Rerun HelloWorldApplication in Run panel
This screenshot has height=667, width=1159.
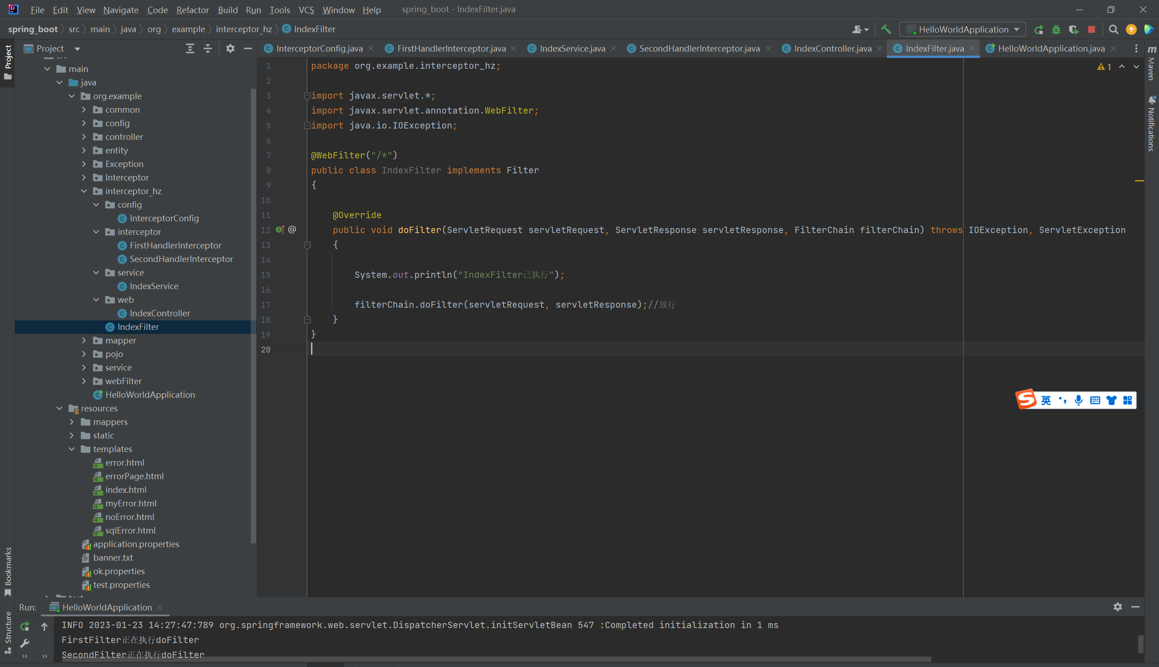[25, 626]
